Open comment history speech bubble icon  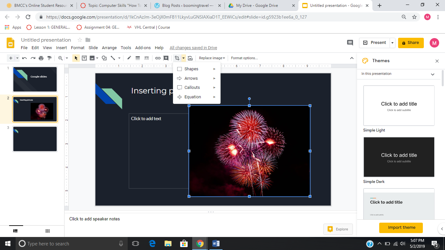point(350,43)
